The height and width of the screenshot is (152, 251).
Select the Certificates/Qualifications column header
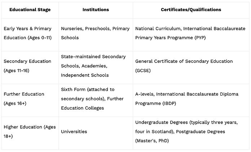191,10
